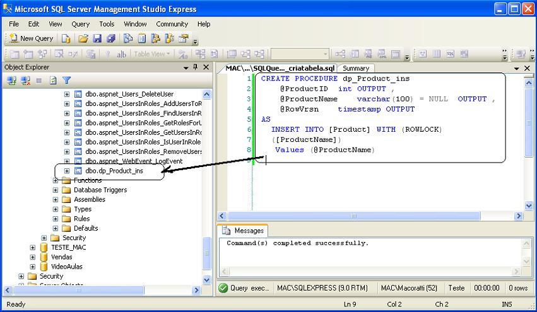Expand the TESTE_MAC database node
537x312 pixels.
click(x=33, y=248)
